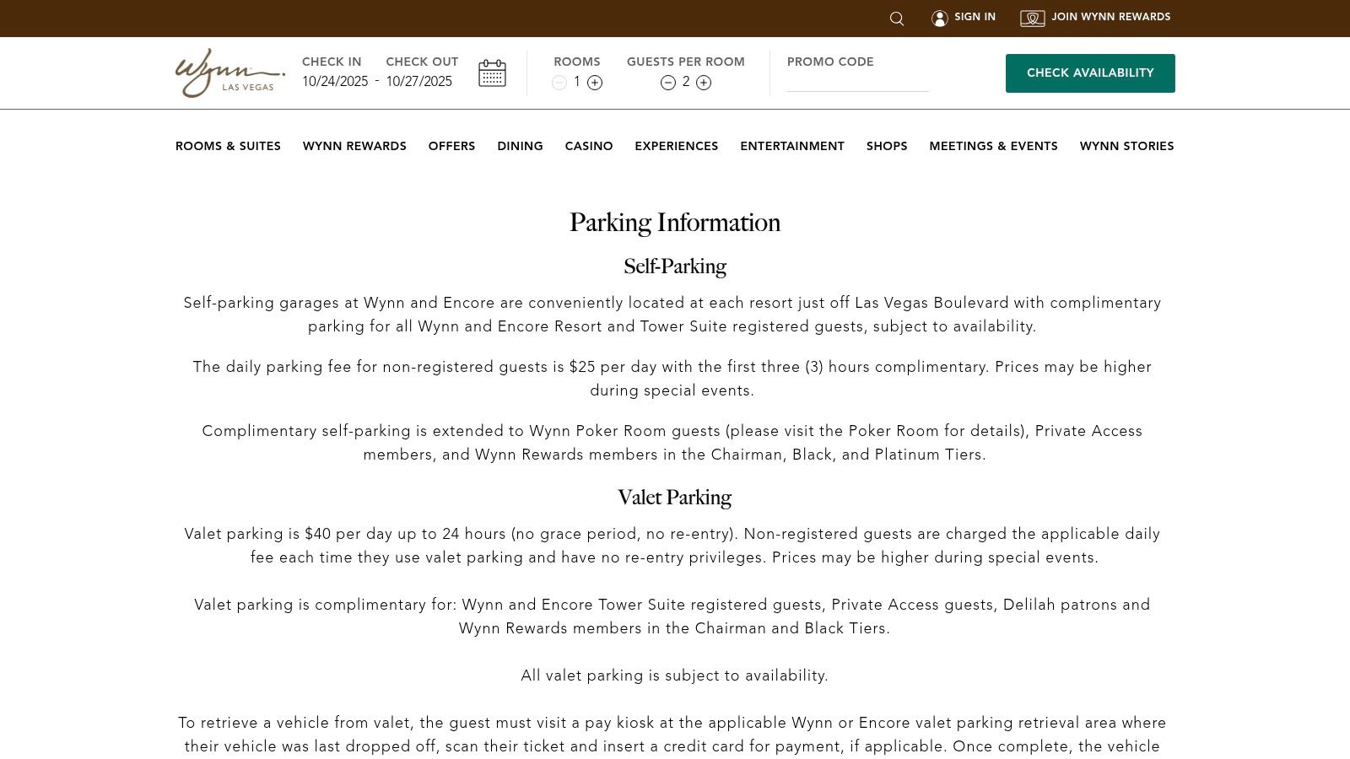Image resolution: width=1350 pixels, height=759 pixels.
Task: Click the Join Wynn Rewards link
Action: click(1110, 17)
